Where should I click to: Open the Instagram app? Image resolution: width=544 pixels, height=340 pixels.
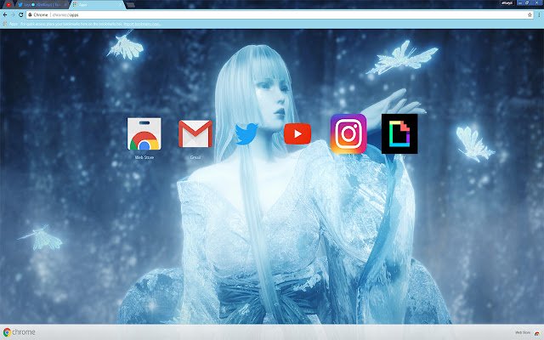348,133
